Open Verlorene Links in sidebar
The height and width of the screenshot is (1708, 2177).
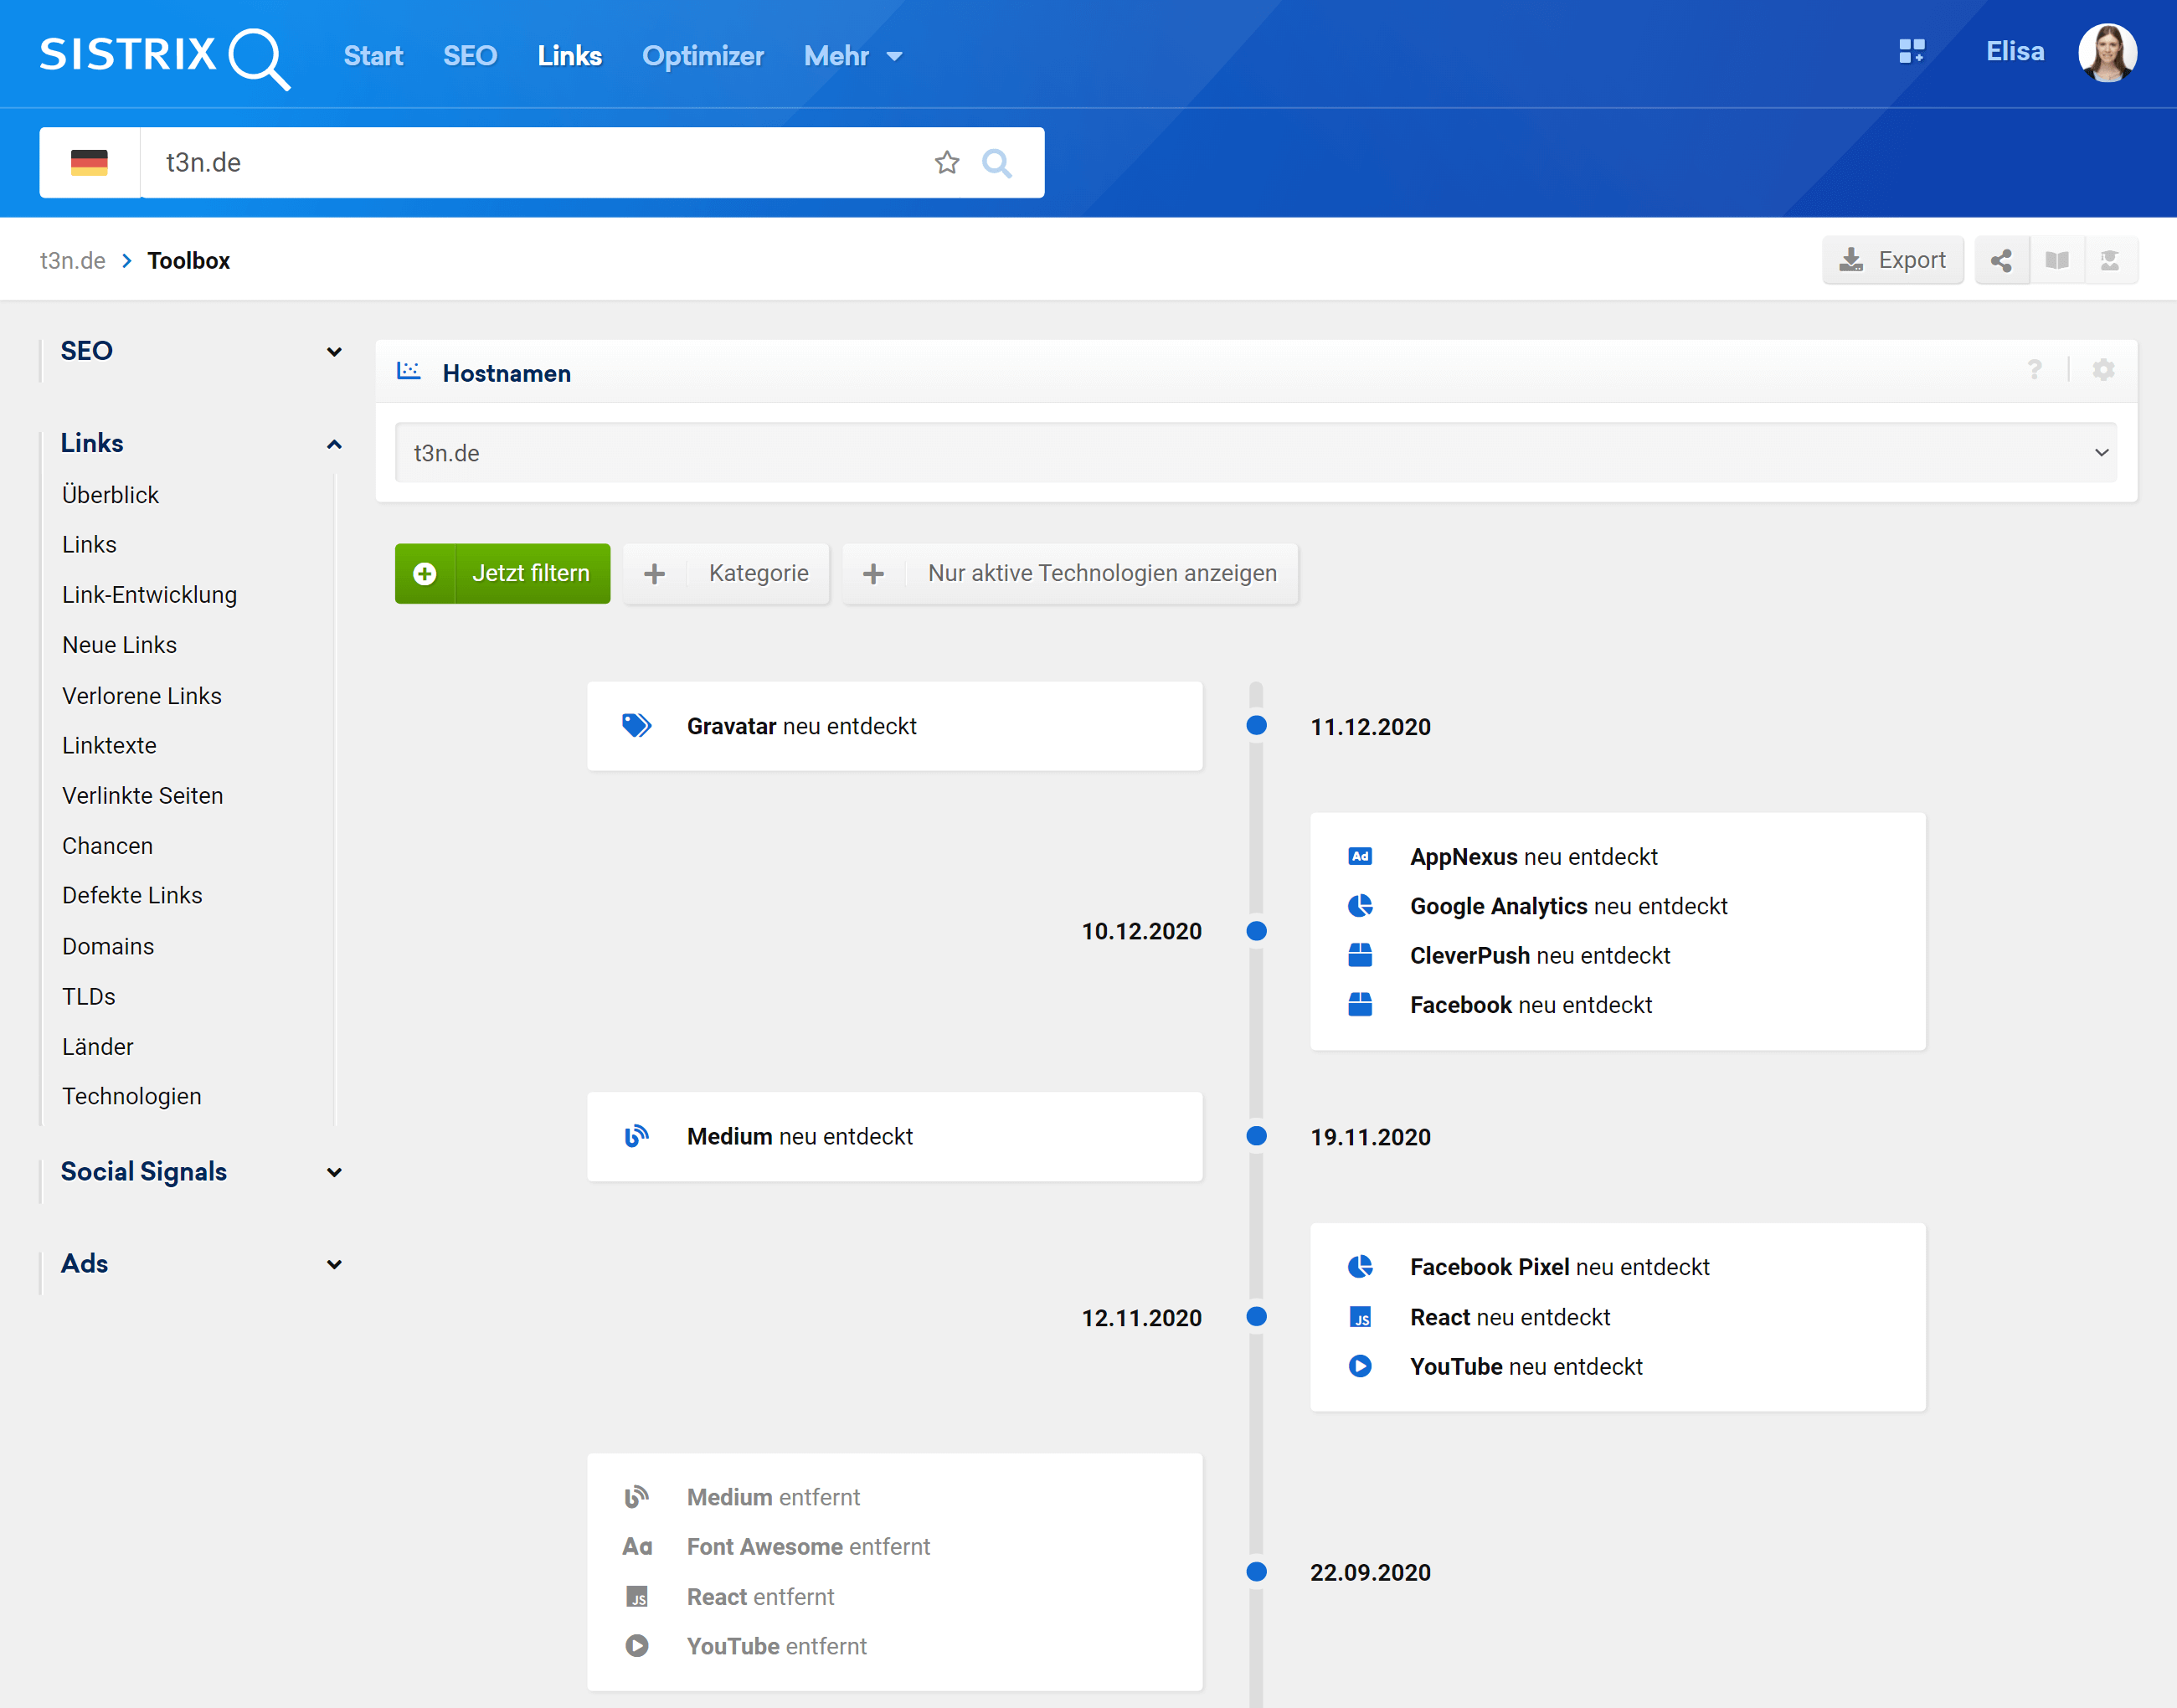[142, 696]
